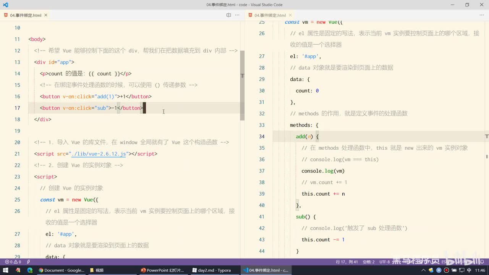Click the red pinned app icon beside Start

(x=18, y=270)
